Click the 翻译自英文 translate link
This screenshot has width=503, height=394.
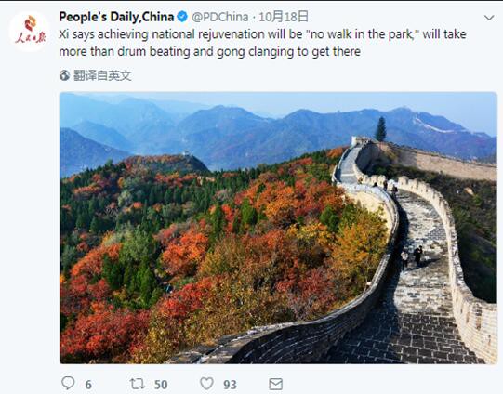[102, 75]
